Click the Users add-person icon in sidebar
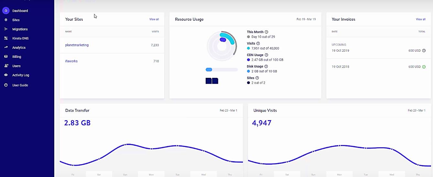This screenshot has width=433, height=177. (x=6, y=66)
